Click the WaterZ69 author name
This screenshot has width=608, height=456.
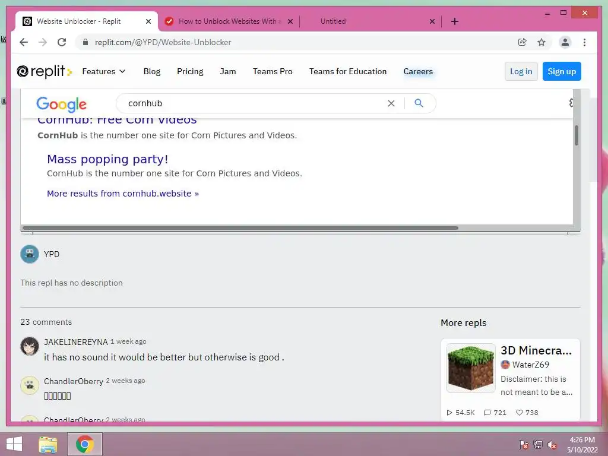(531, 365)
